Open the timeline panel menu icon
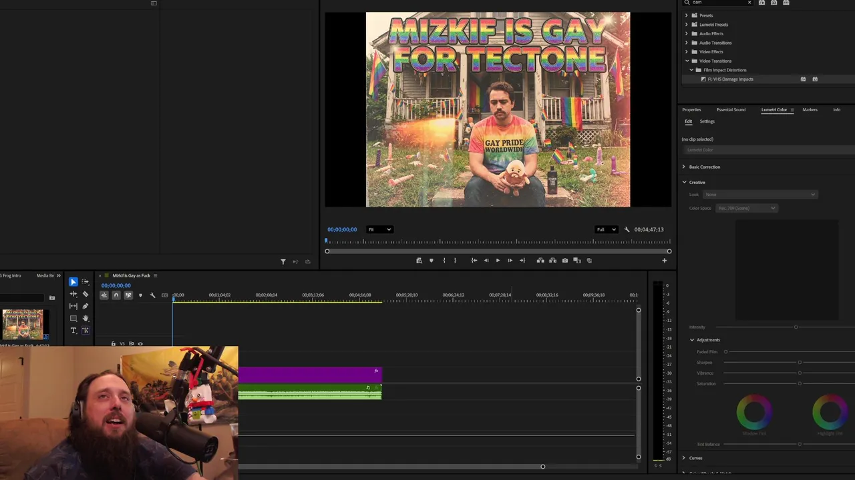Screen dimensions: 855x480 coord(156,275)
